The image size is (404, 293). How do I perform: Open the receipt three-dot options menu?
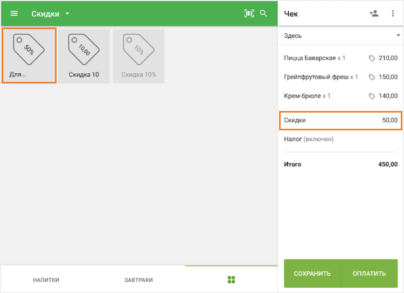click(393, 13)
